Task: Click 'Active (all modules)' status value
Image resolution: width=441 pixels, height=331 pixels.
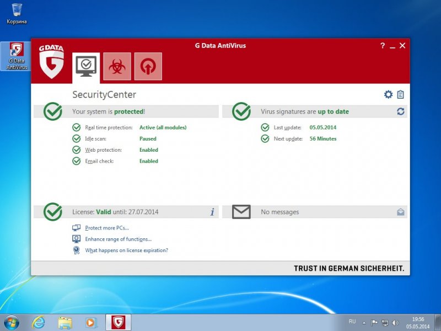Action: 163,127
